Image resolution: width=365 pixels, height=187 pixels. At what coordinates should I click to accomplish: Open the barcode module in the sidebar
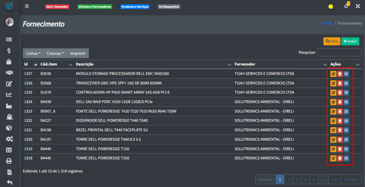pyautogui.click(x=9, y=40)
